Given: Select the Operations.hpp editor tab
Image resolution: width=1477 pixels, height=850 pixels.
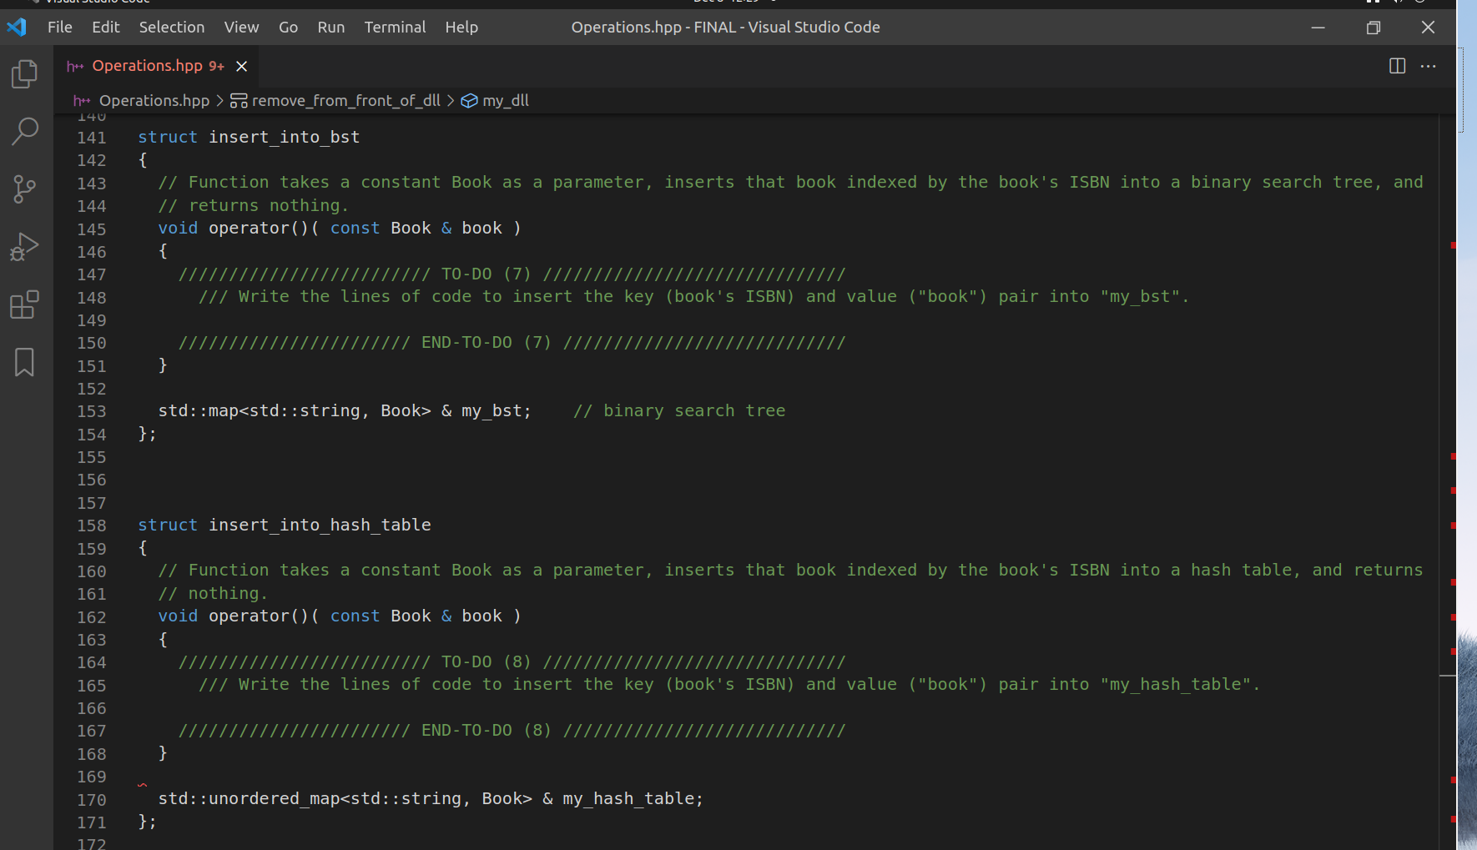Looking at the screenshot, I should click(157, 66).
